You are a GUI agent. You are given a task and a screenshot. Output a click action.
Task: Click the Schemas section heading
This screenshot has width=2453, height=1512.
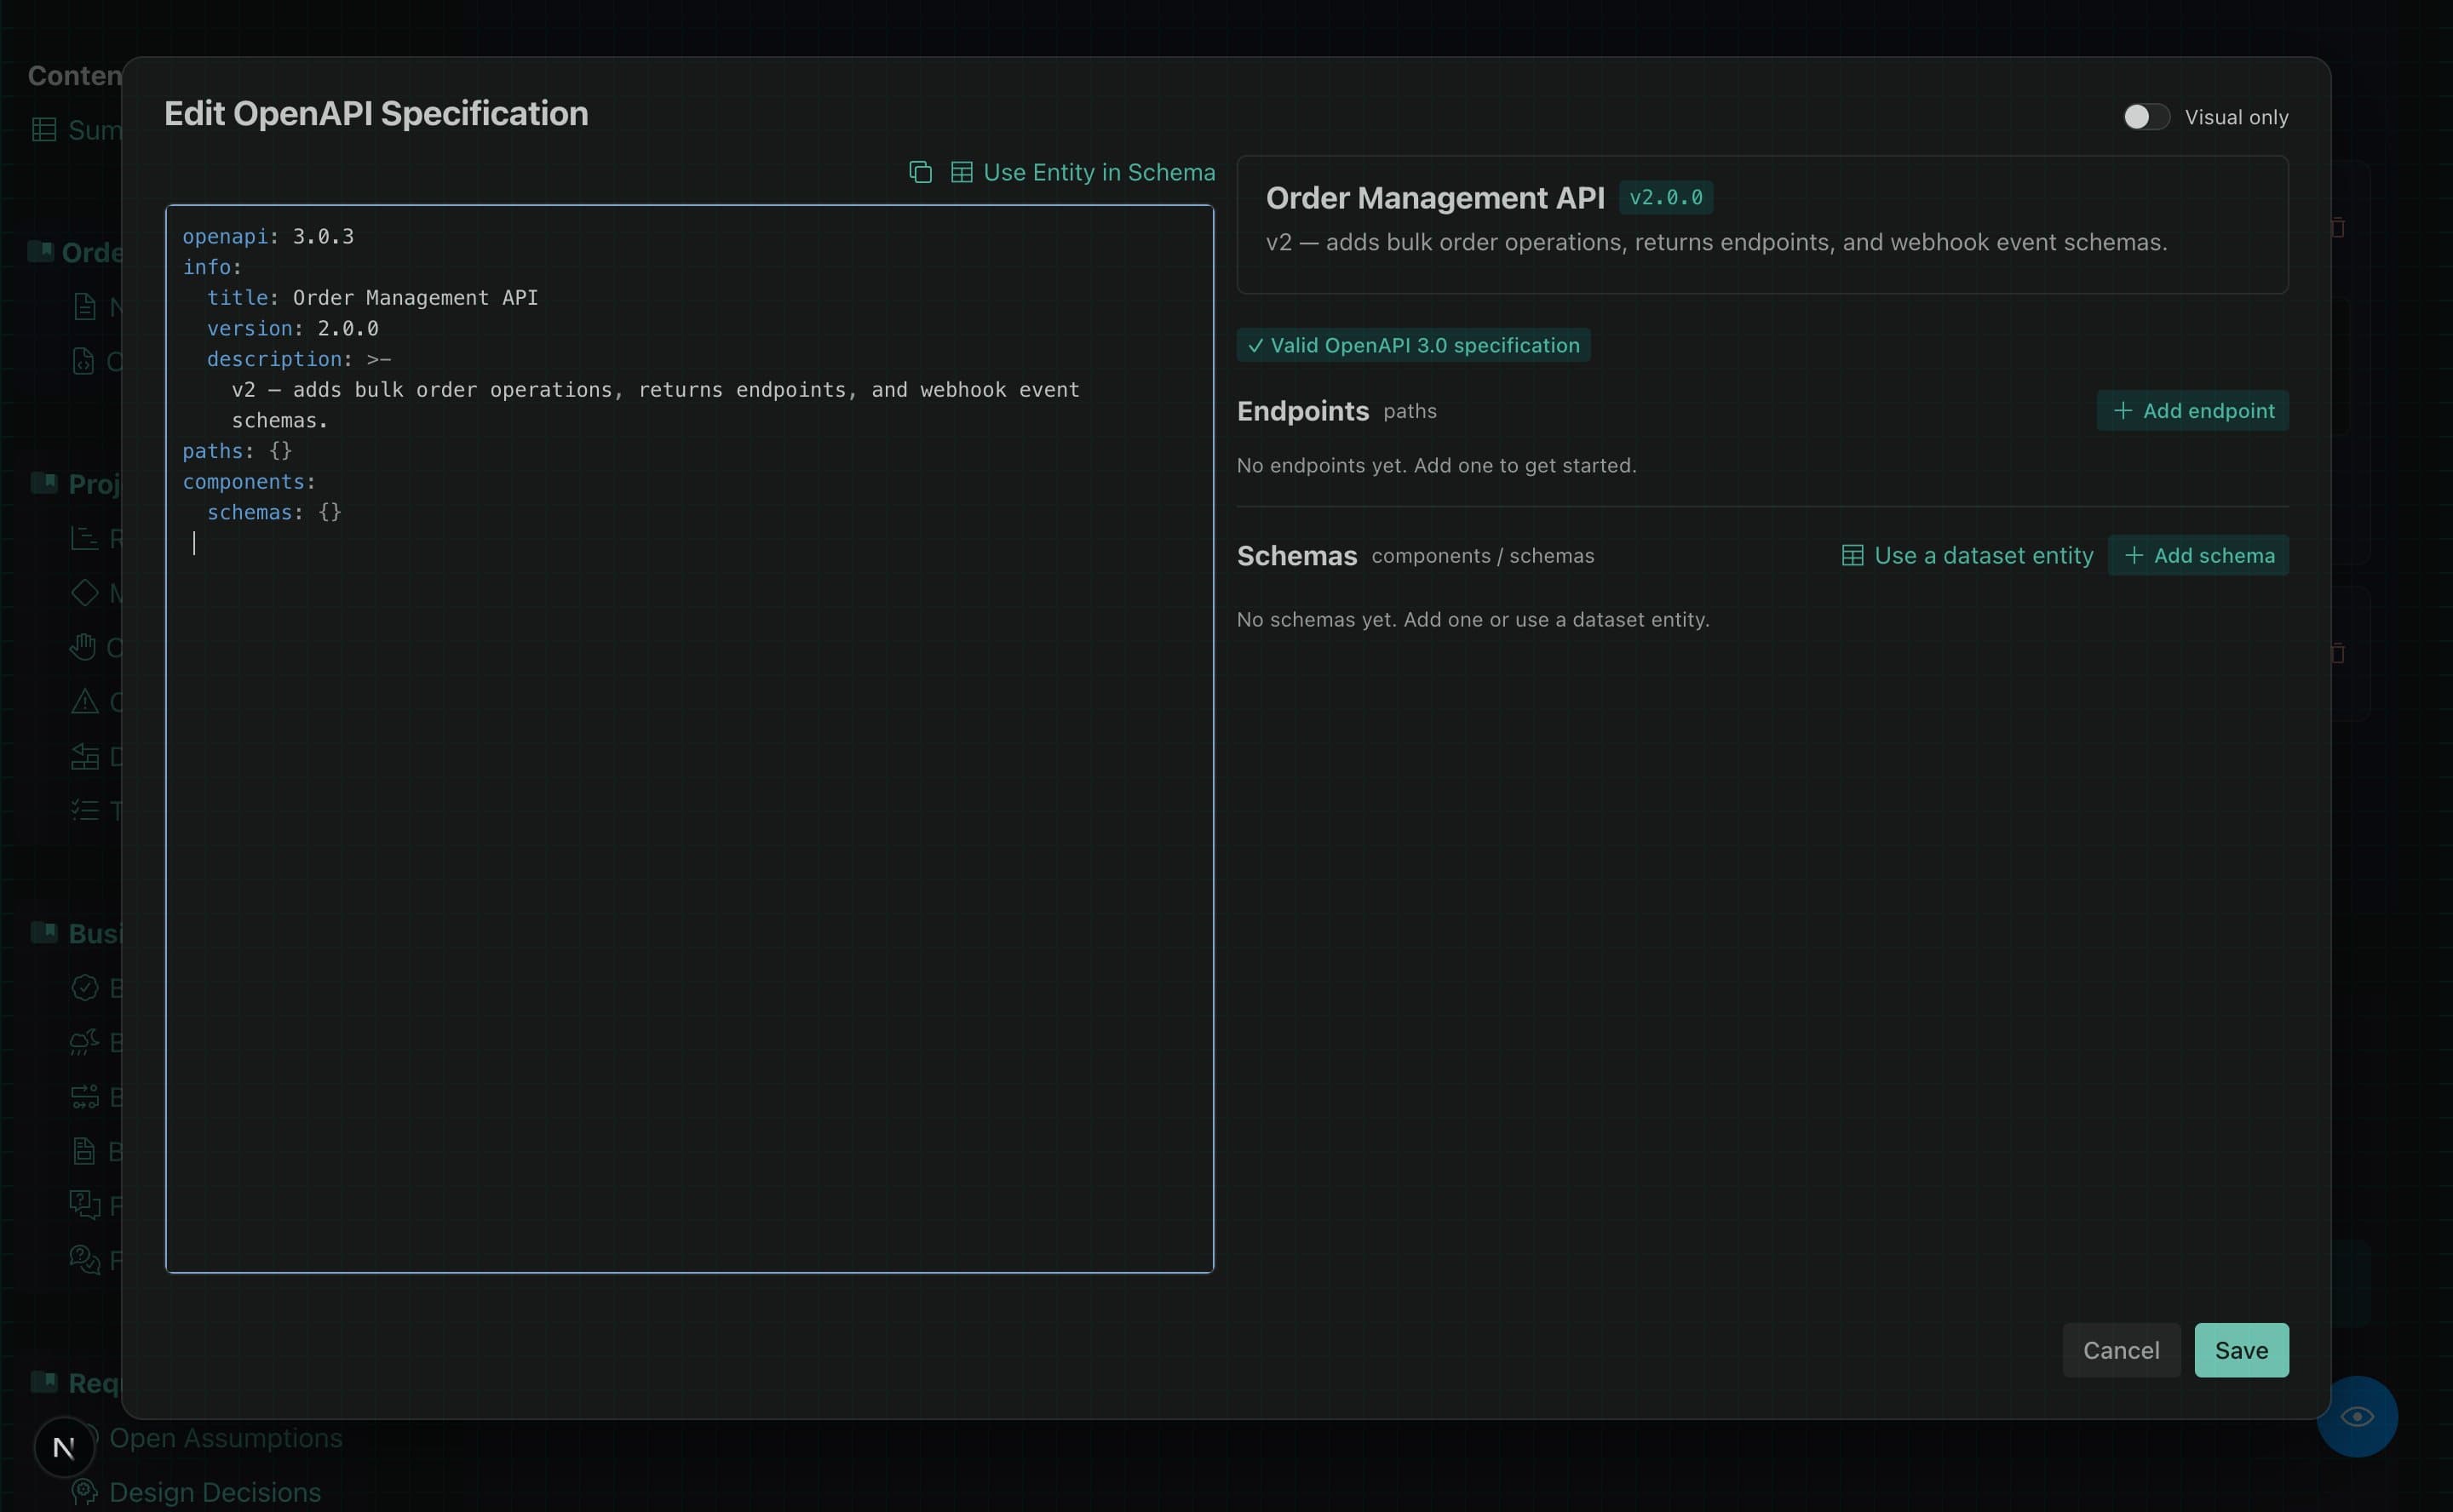[1296, 556]
